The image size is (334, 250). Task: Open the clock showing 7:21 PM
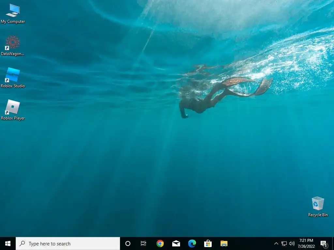pos(306,243)
